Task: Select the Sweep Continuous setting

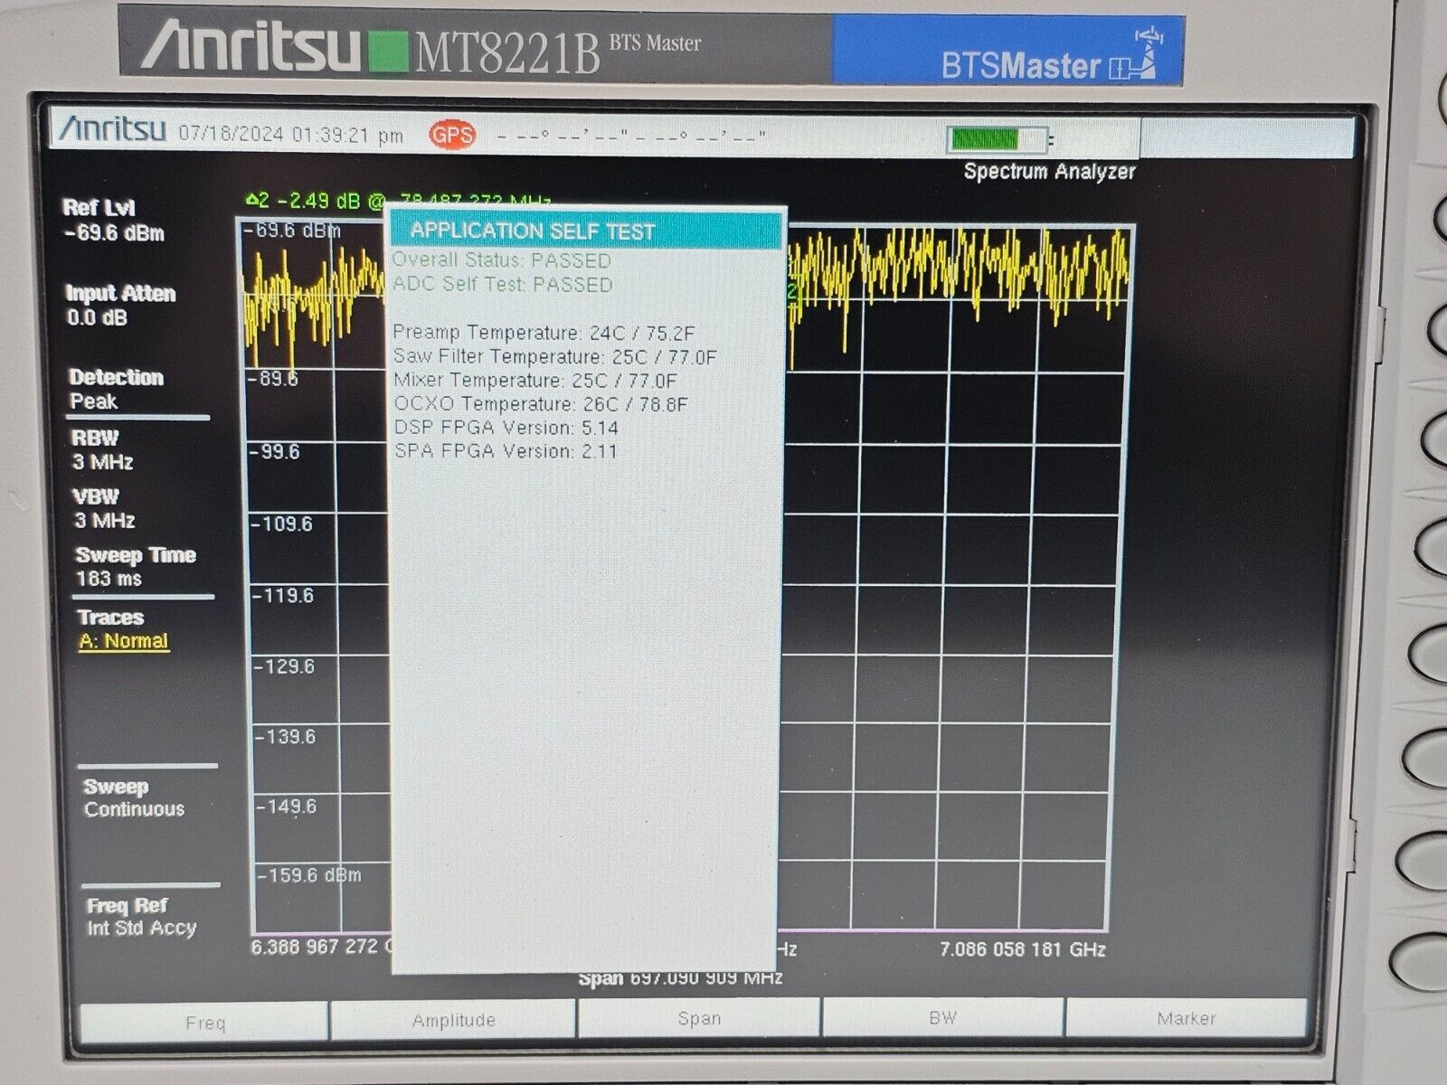Action: click(x=134, y=797)
